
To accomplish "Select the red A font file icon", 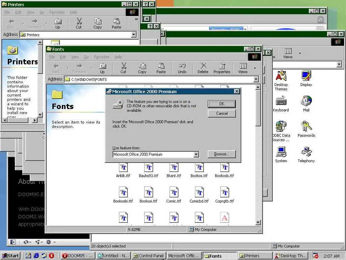I will (224, 218).
